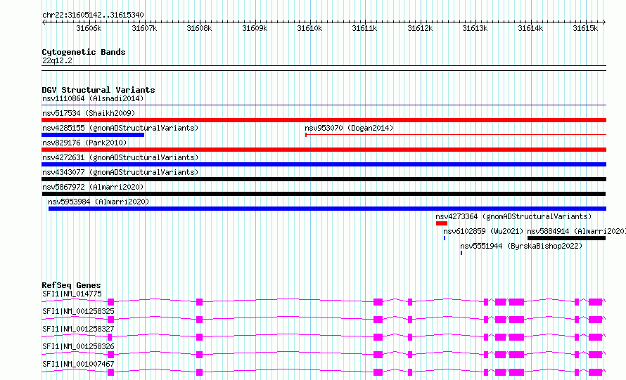Click the thin red line under nsv953070
Viewport: 626px width, 380px height.
point(456,135)
